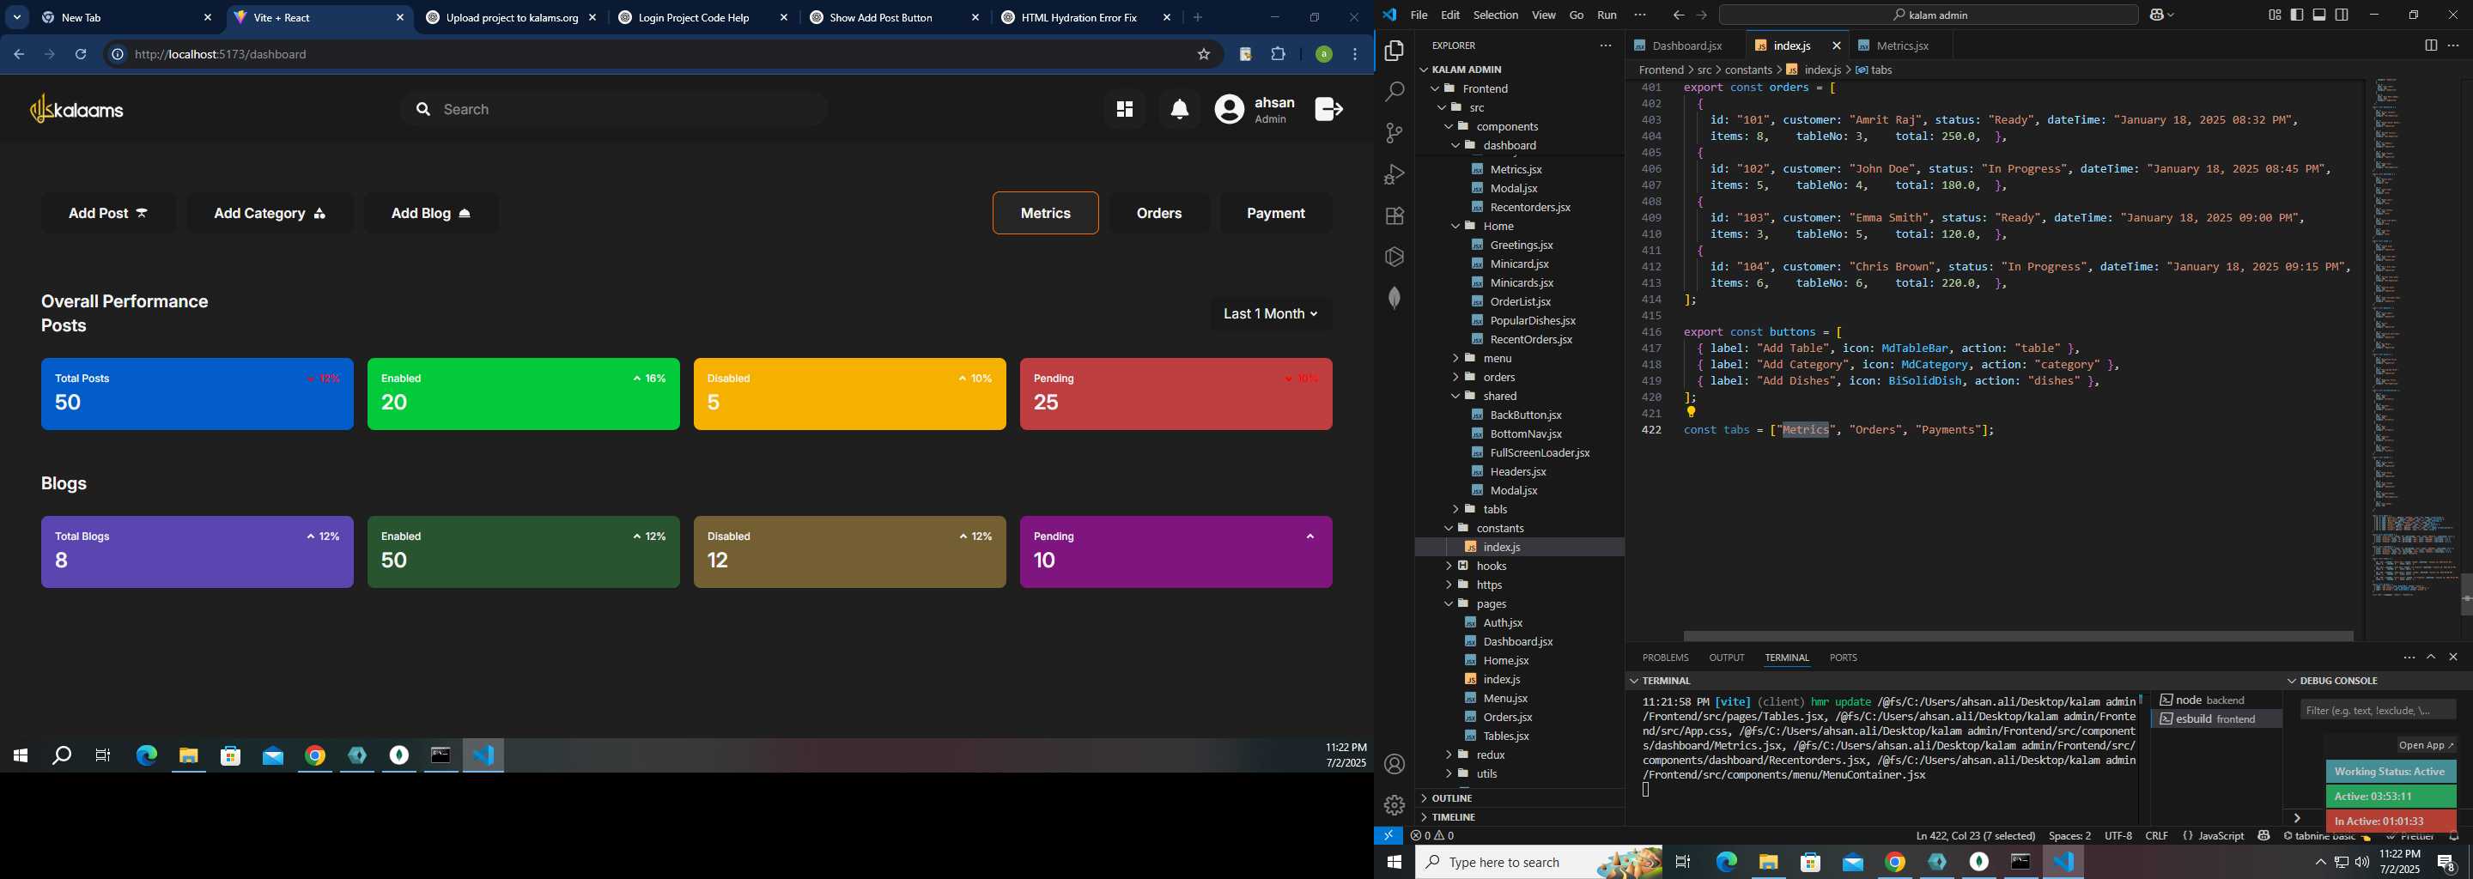Select the Payment dashboard tab button

point(1275,213)
